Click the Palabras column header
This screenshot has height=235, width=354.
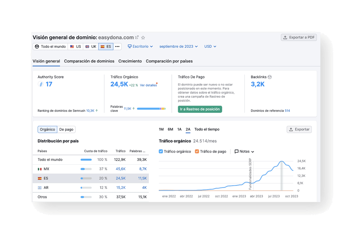(137, 151)
